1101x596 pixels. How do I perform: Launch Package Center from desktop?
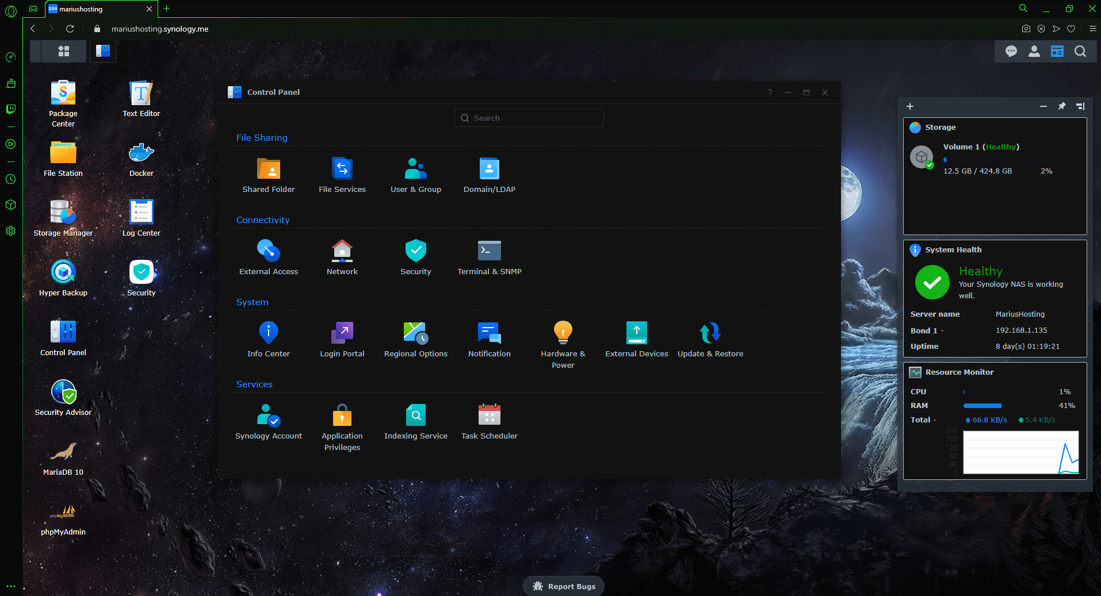[63, 103]
